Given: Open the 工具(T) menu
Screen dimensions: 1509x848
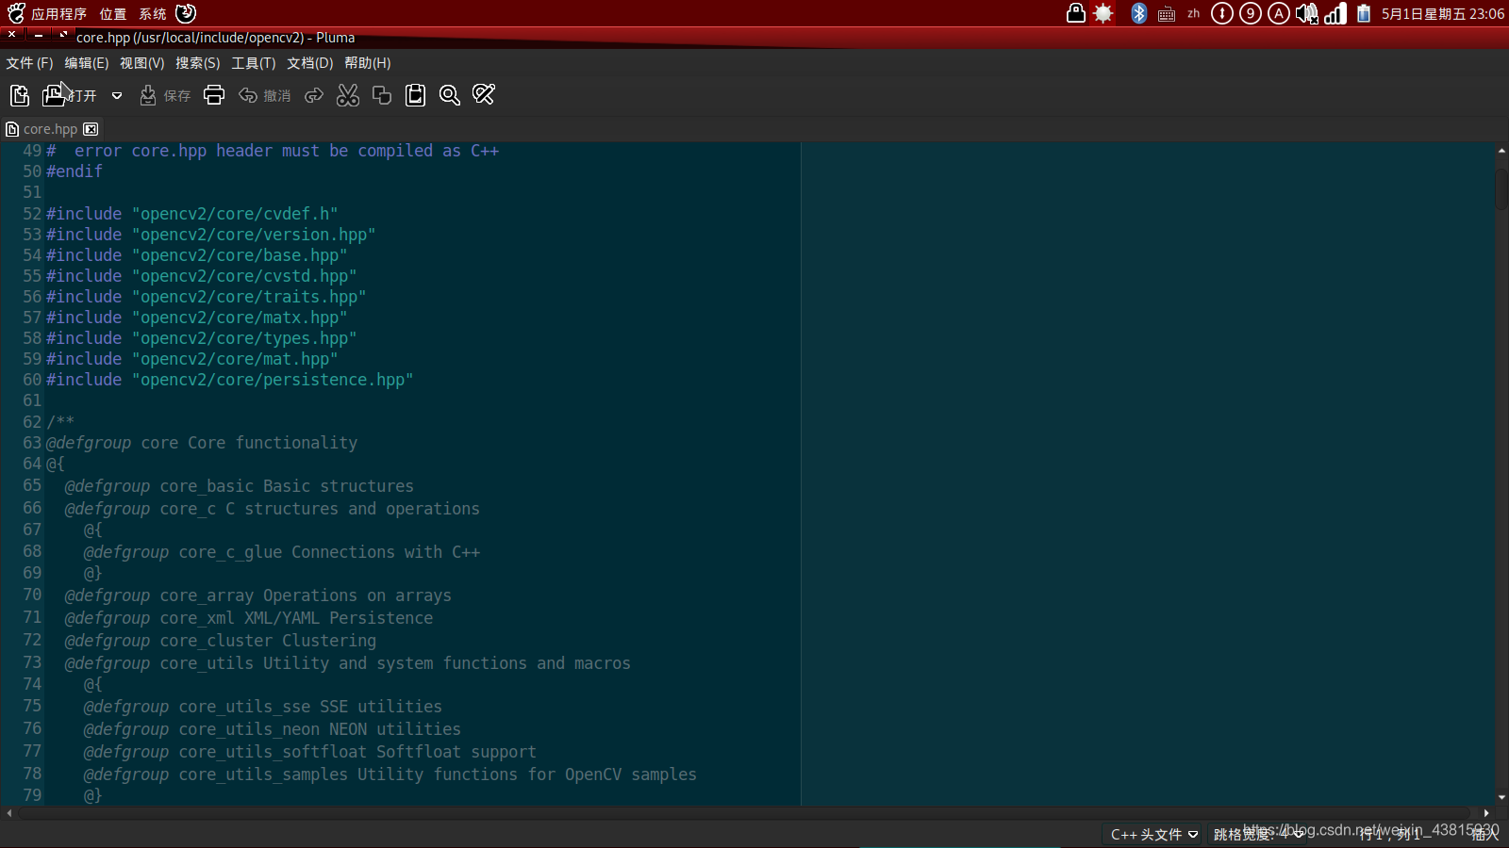Looking at the screenshot, I should (254, 63).
